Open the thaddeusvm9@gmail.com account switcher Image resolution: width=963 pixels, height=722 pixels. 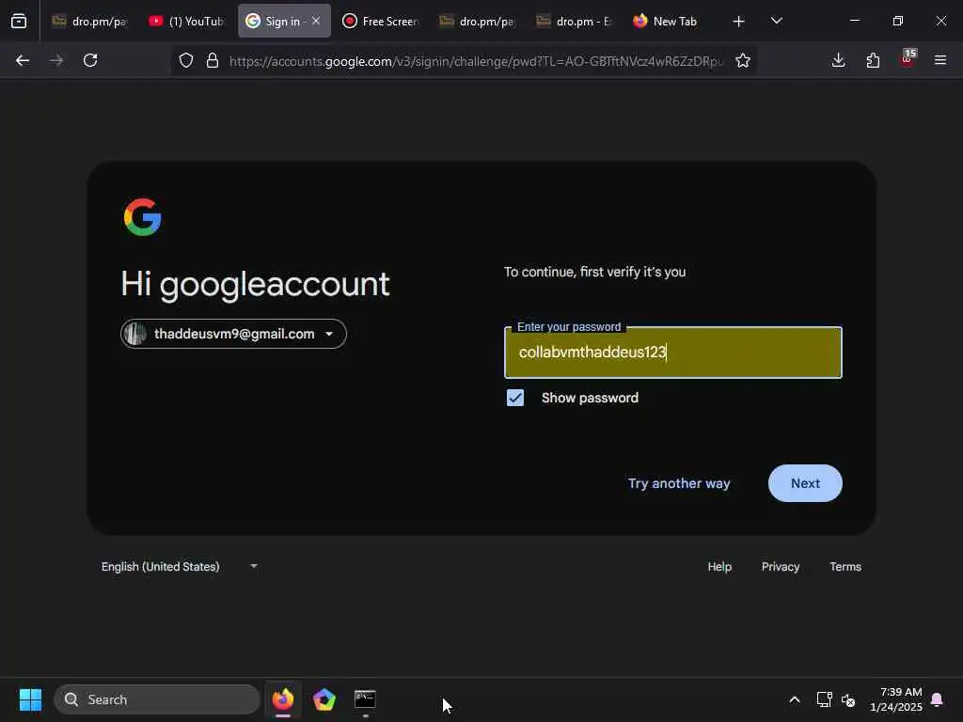coord(233,334)
